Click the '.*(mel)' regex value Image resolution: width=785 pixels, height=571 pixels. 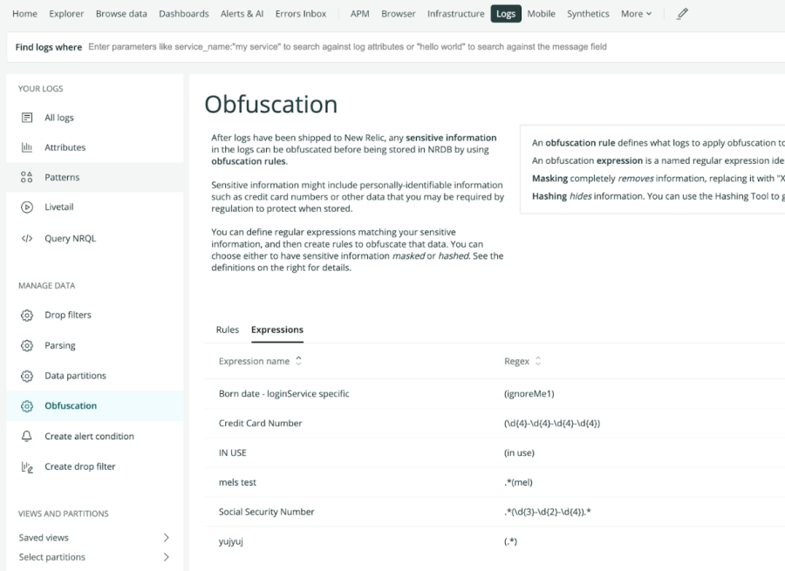click(x=518, y=482)
